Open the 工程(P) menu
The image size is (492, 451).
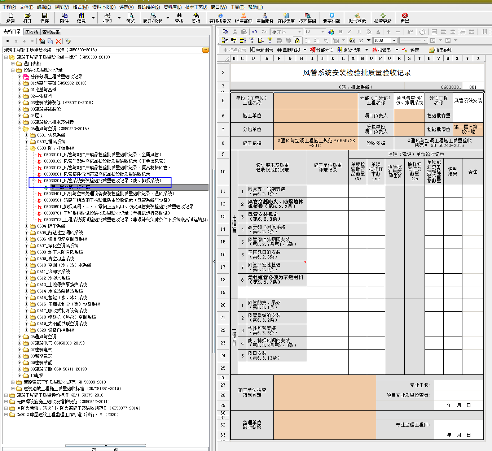pos(9,7)
